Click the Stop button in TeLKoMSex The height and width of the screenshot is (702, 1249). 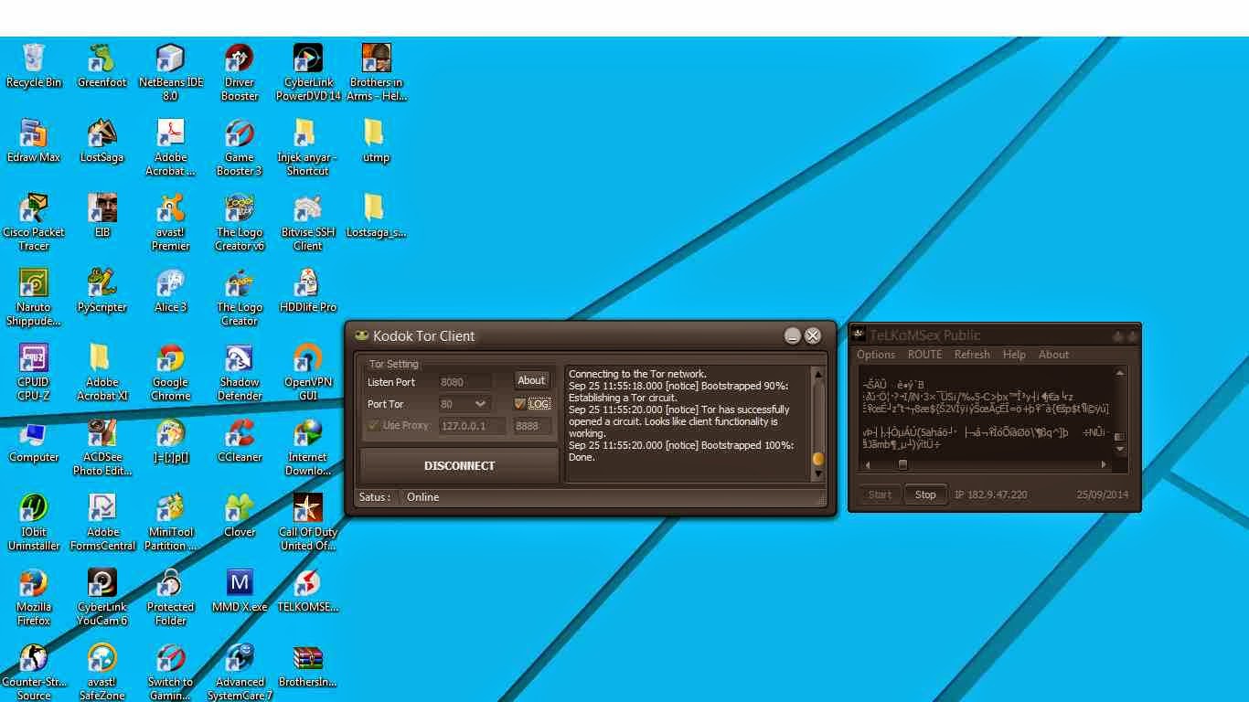click(925, 495)
